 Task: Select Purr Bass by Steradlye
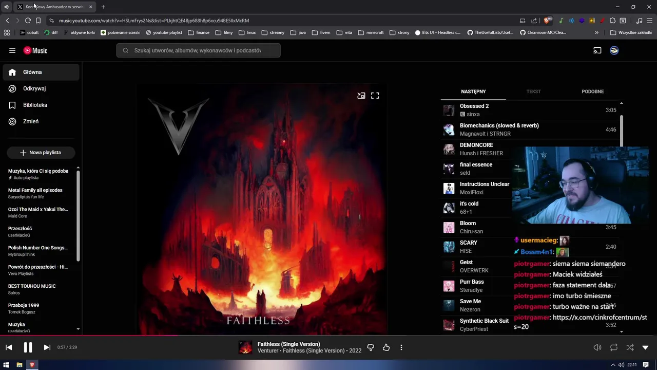point(530,286)
